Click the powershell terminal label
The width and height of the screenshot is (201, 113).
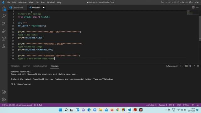tap(172, 66)
